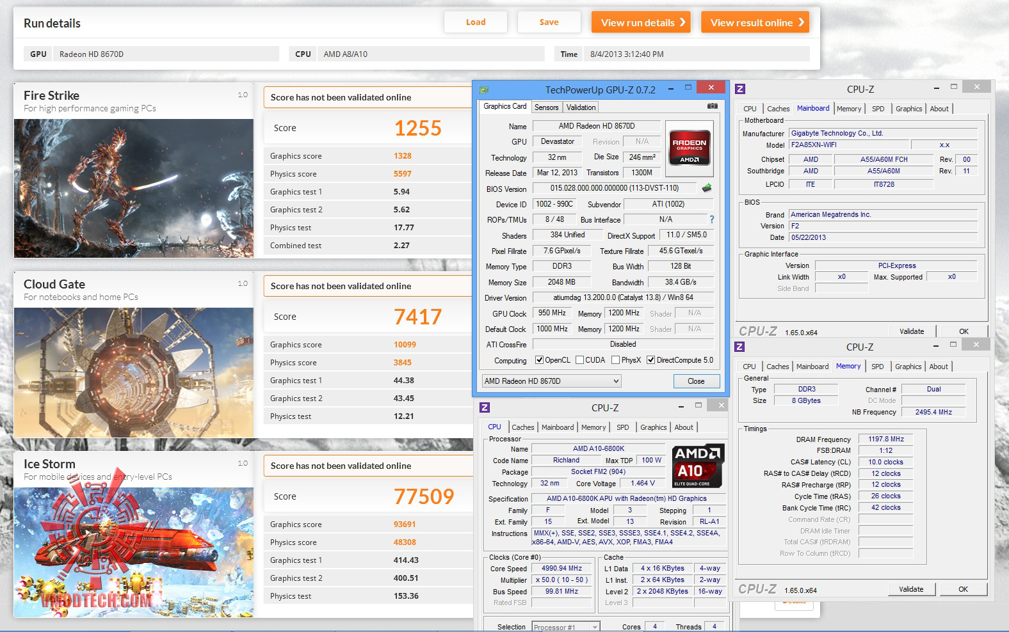Image resolution: width=1009 pixels, height=632 pixels.
Task: Open Memory tab in CPU-Z window showing Processor
Action: (593, 427)
